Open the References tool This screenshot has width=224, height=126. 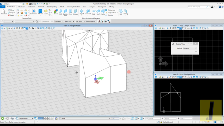pyautogui.click(x=34, y=12)
